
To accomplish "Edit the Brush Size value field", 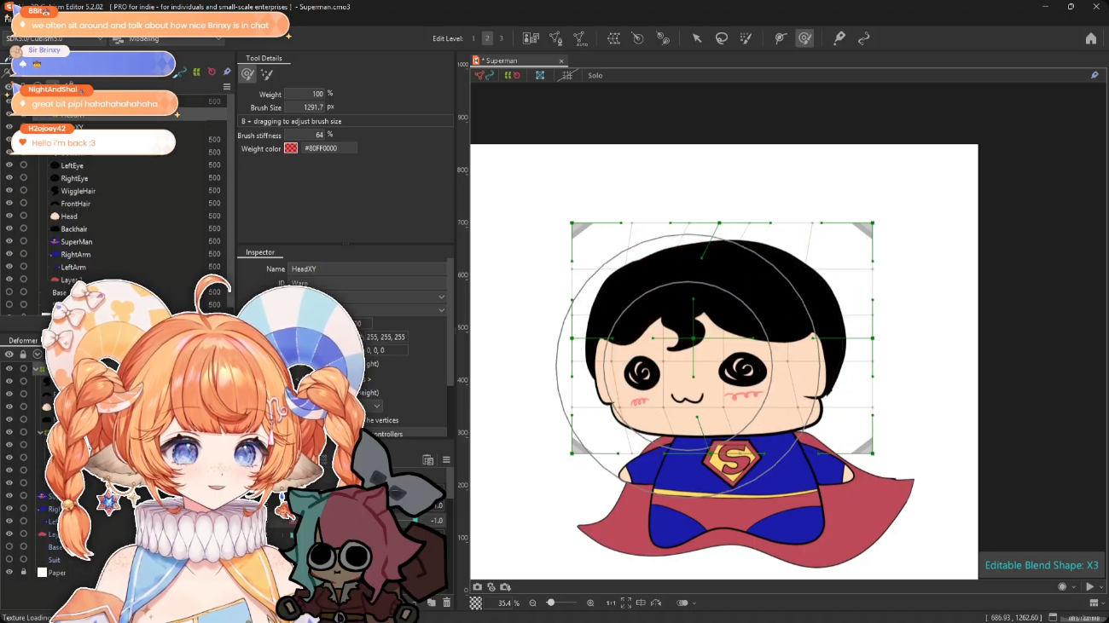I will pos(305,107).
